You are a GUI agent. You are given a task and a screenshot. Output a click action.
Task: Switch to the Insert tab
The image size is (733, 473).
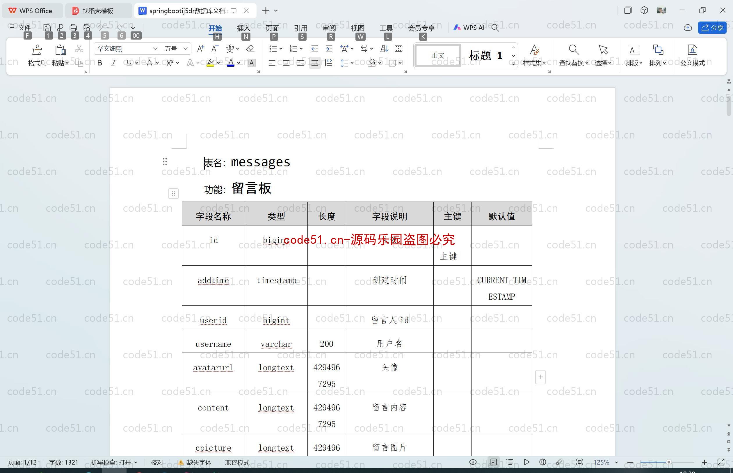(243, 28)
